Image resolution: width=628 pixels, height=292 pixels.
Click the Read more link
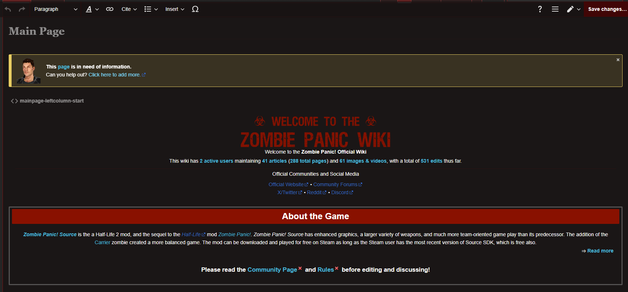tap(600, 251)
